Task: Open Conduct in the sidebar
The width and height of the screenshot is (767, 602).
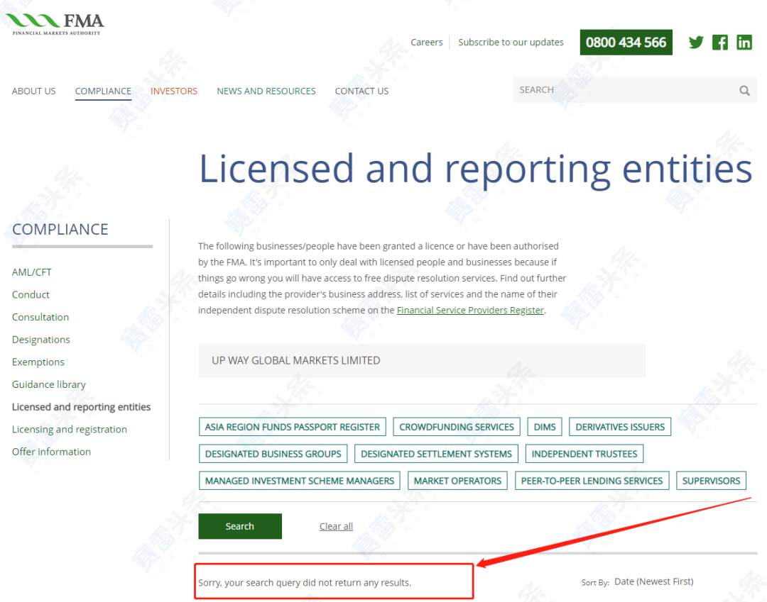Action: coord(31,295)
